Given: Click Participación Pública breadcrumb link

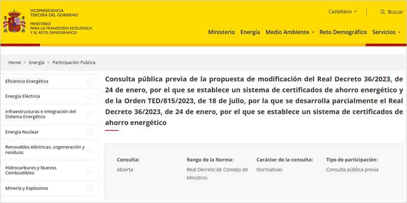Looking at the screenshot, I should pos(74,62).
